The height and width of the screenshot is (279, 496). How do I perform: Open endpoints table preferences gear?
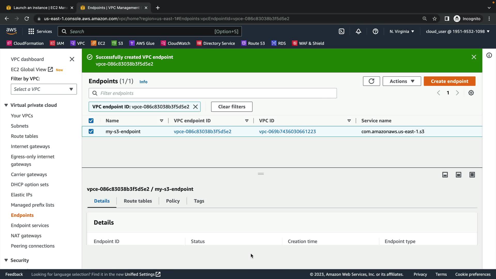pyautogui.click(x=471, y=93)
